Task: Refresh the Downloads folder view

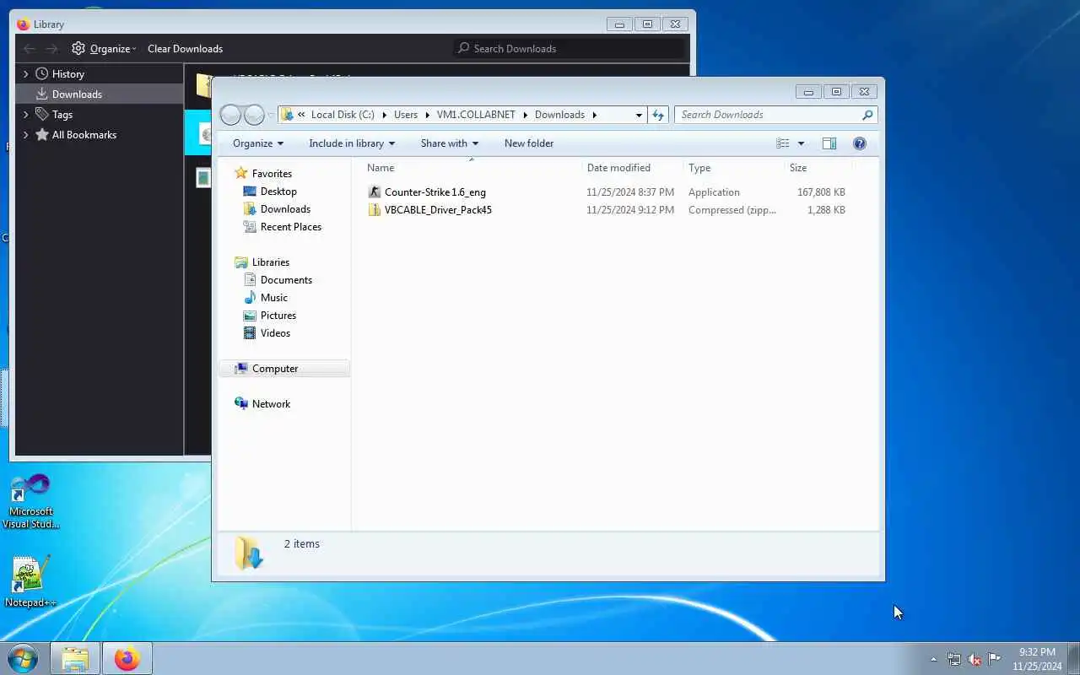Action: click(x=658, y=115)
